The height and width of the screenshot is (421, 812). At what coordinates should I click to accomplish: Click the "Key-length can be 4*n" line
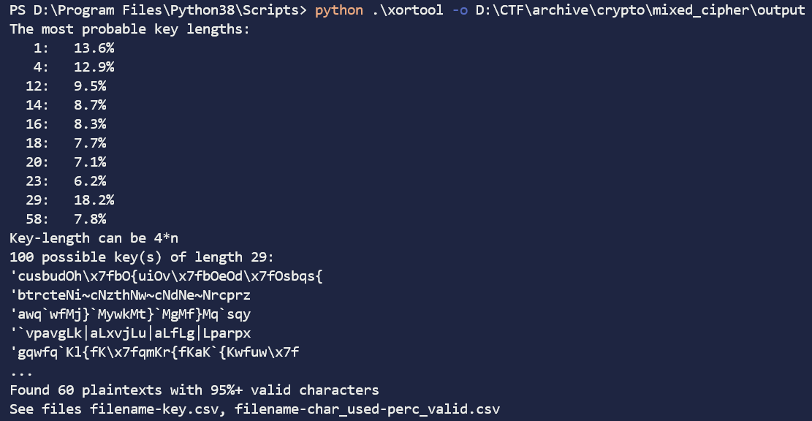94,238
